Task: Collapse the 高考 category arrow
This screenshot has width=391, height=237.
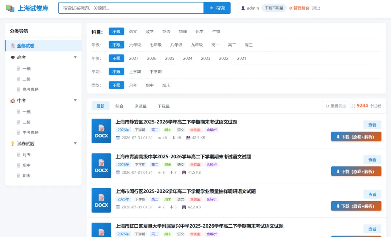Action: (x=75, y=57)
